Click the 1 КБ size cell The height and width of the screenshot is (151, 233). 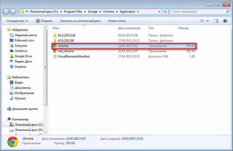click(x=192, y=56)
